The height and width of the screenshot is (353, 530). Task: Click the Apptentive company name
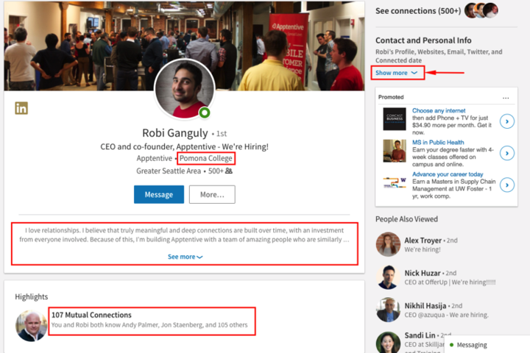[x=154, y=158]
